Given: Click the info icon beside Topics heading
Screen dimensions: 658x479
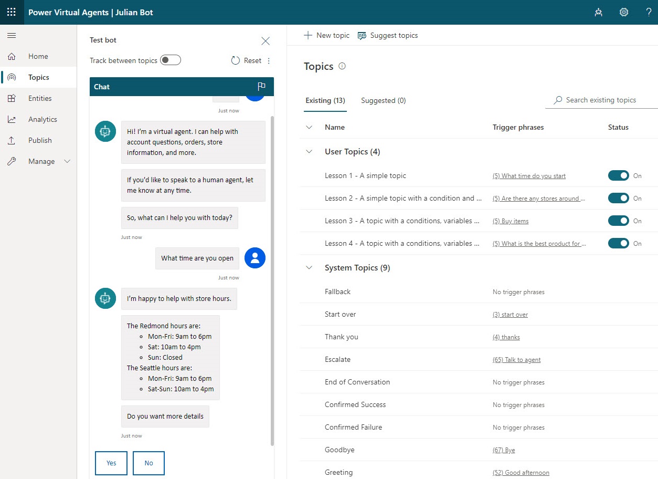Looking at the screenshot, I should (x=342, y=66).
